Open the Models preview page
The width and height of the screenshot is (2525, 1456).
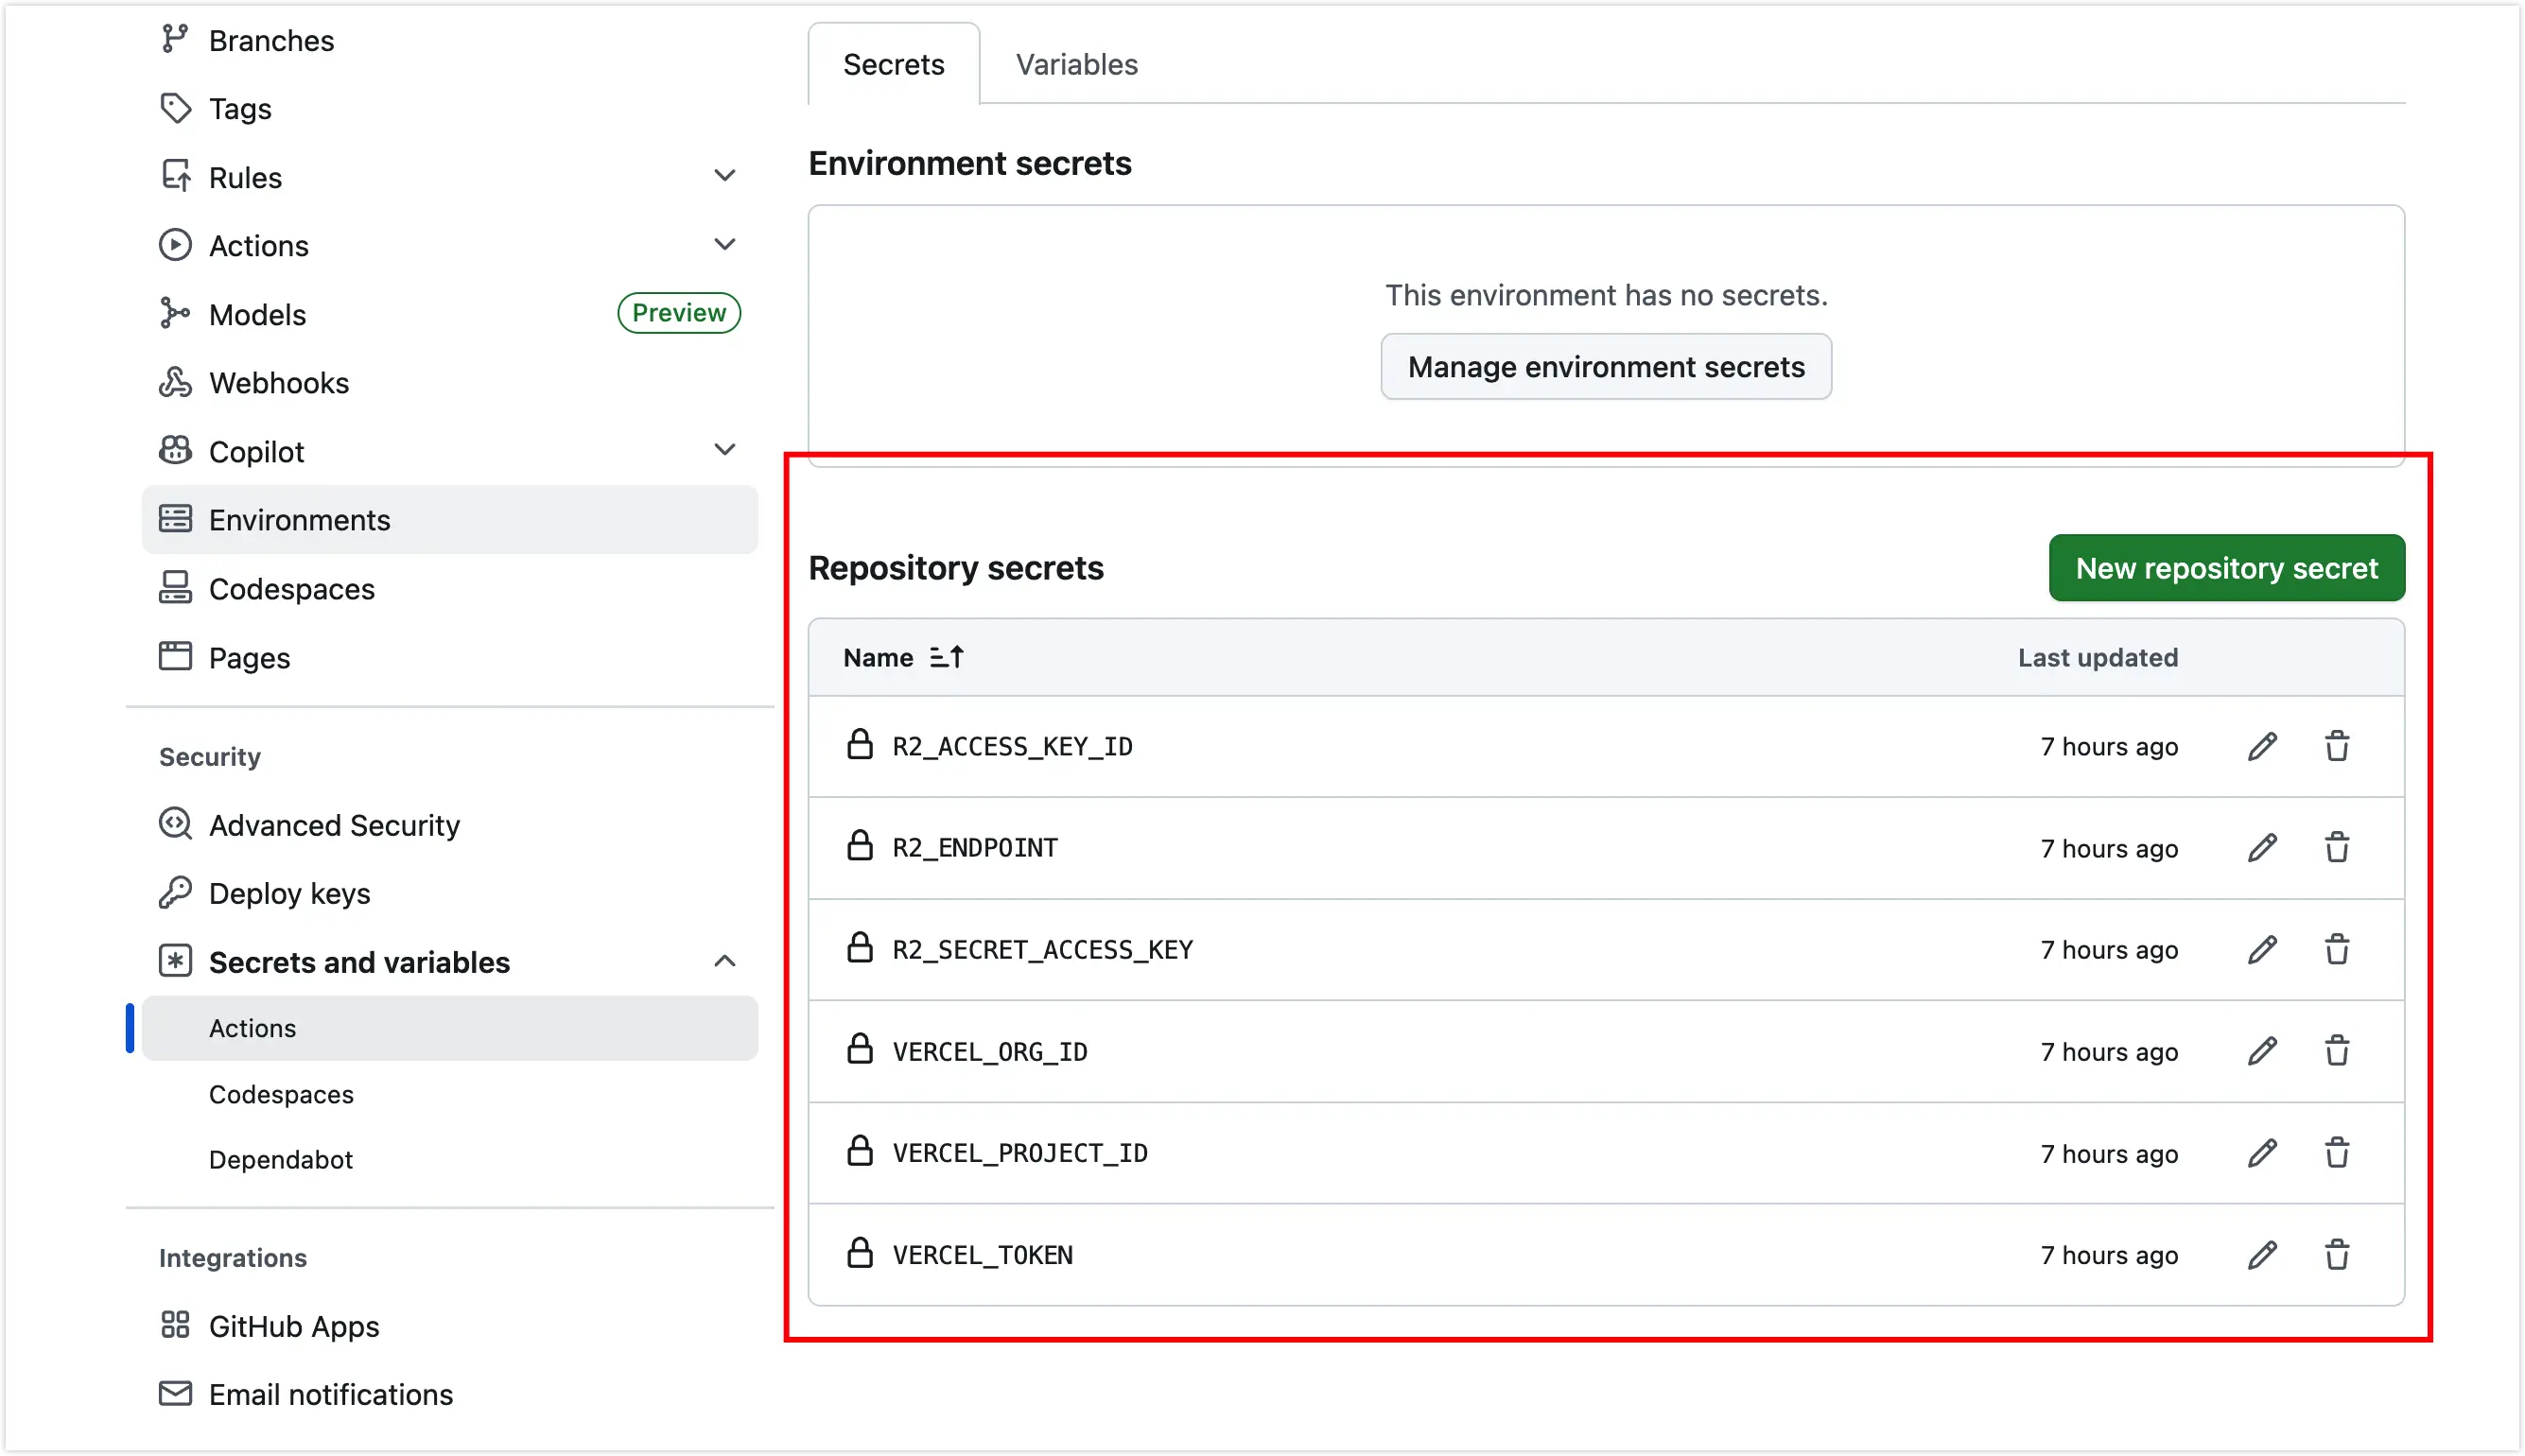(x=257, y=315)
